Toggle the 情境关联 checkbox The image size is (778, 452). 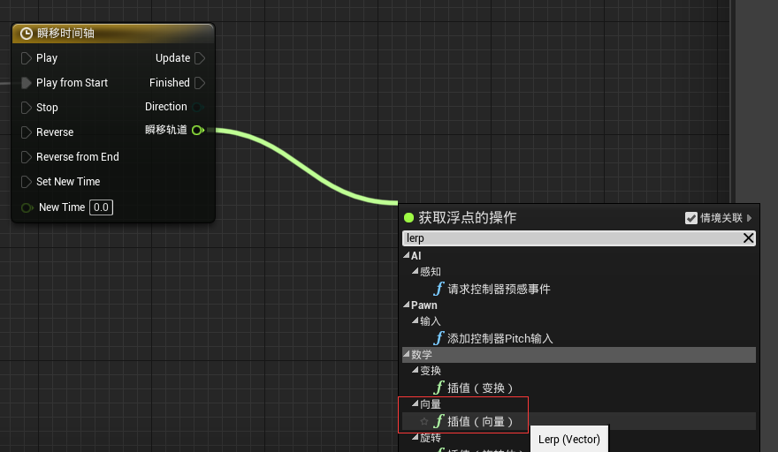pyautogui.click(x=691, y=218)
